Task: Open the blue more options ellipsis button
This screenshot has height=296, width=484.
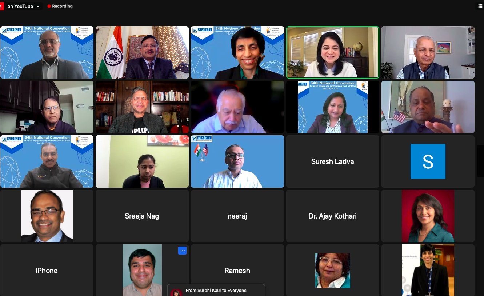Action: coord(182,251)
